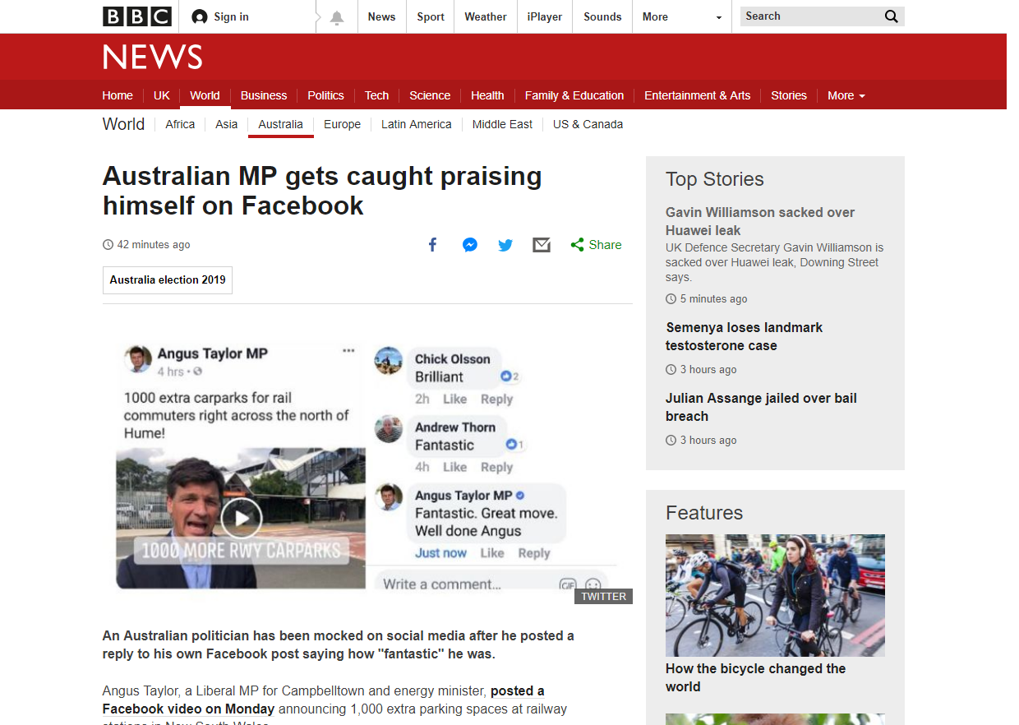Click the TWITTER image credit label

point(603,597)
